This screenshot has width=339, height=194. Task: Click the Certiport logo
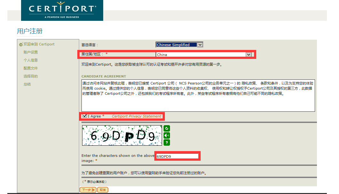point(62,10)
